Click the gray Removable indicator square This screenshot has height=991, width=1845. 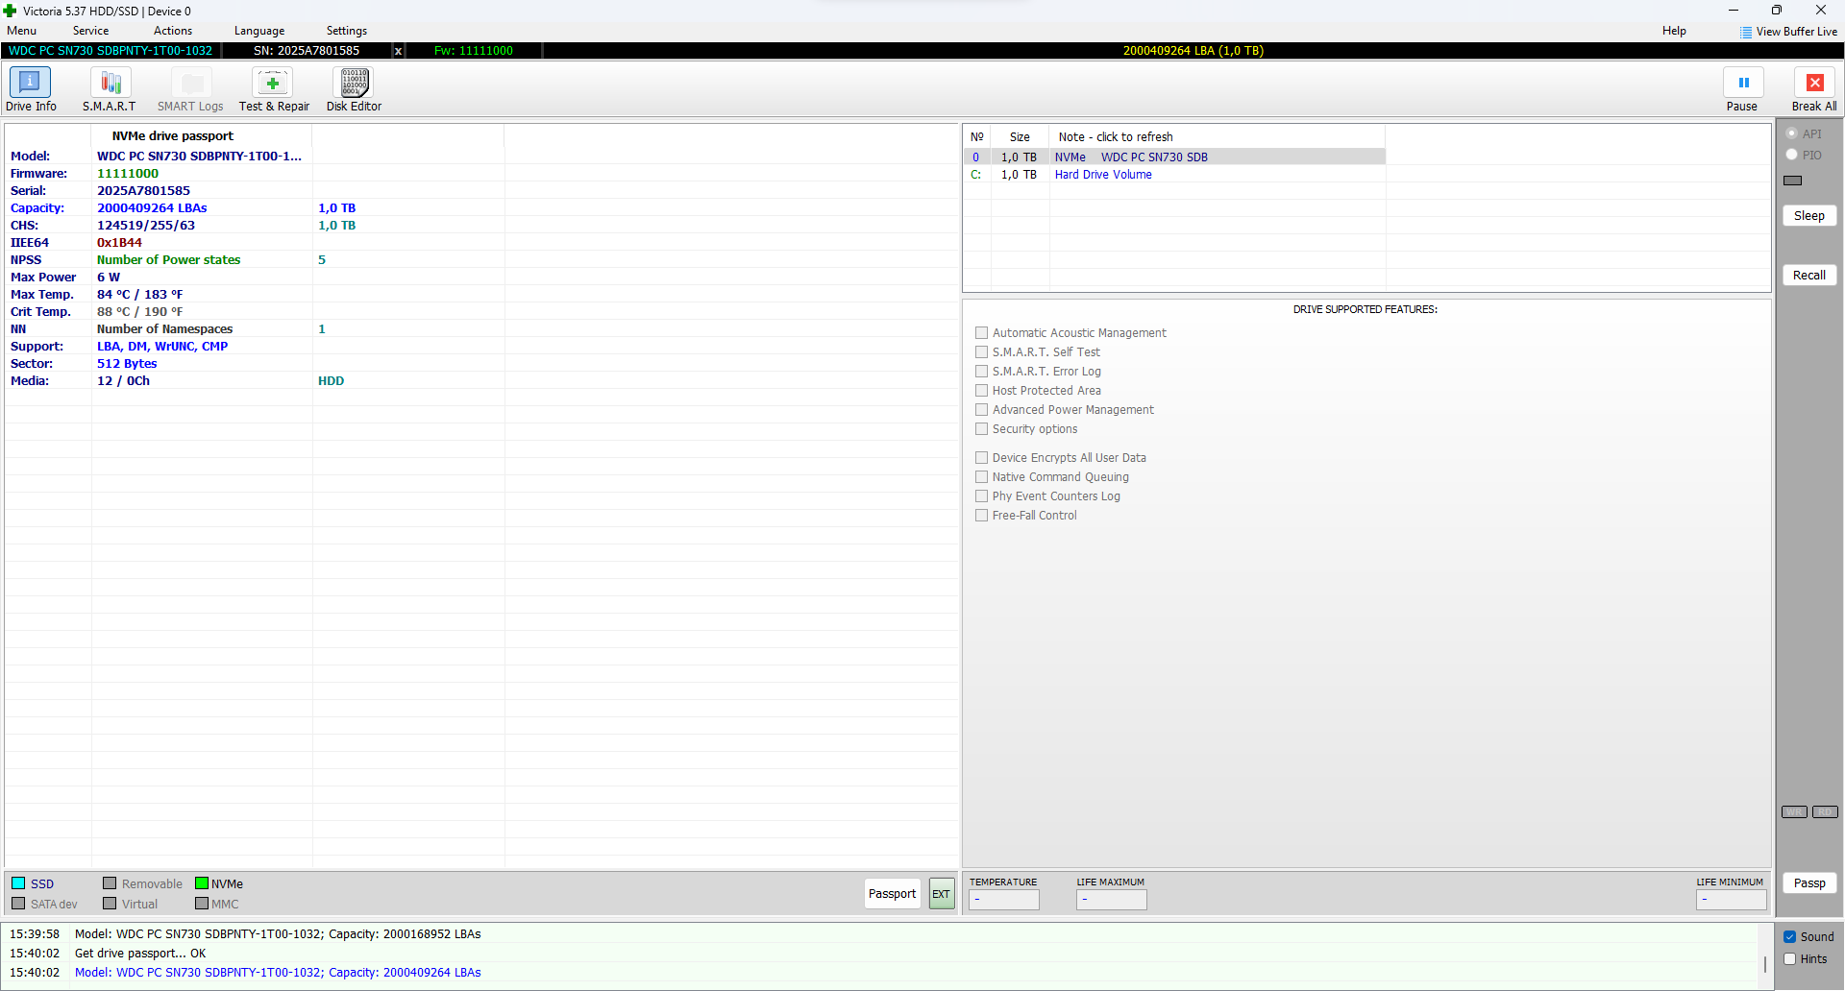[x=110, y=883]
